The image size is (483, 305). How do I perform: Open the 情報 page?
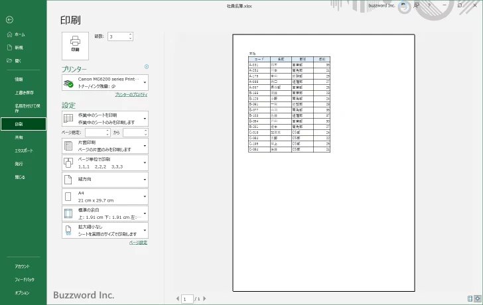[19, 79]
